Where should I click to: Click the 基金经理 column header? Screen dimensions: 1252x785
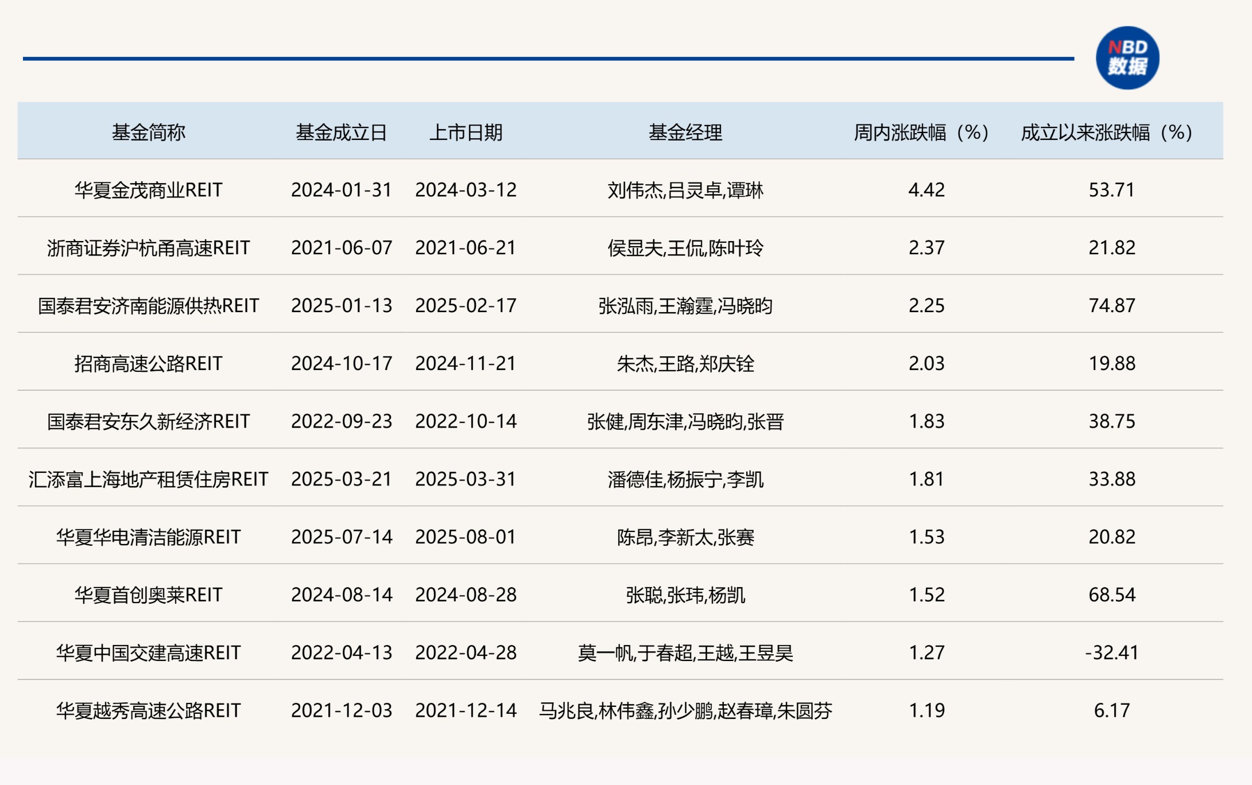click(685, 133)
